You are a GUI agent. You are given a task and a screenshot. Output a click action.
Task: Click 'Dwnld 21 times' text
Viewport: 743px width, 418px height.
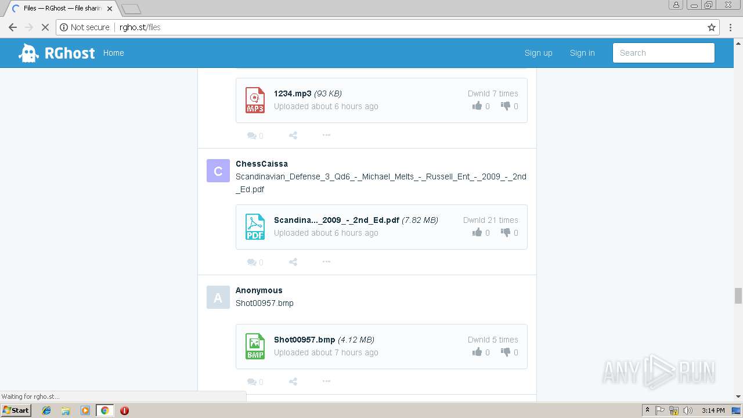point(490,220)
